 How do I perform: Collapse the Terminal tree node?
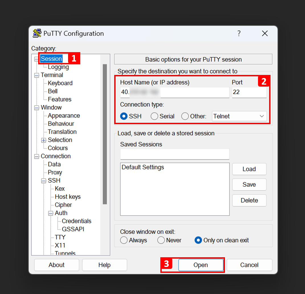(36, 75)
